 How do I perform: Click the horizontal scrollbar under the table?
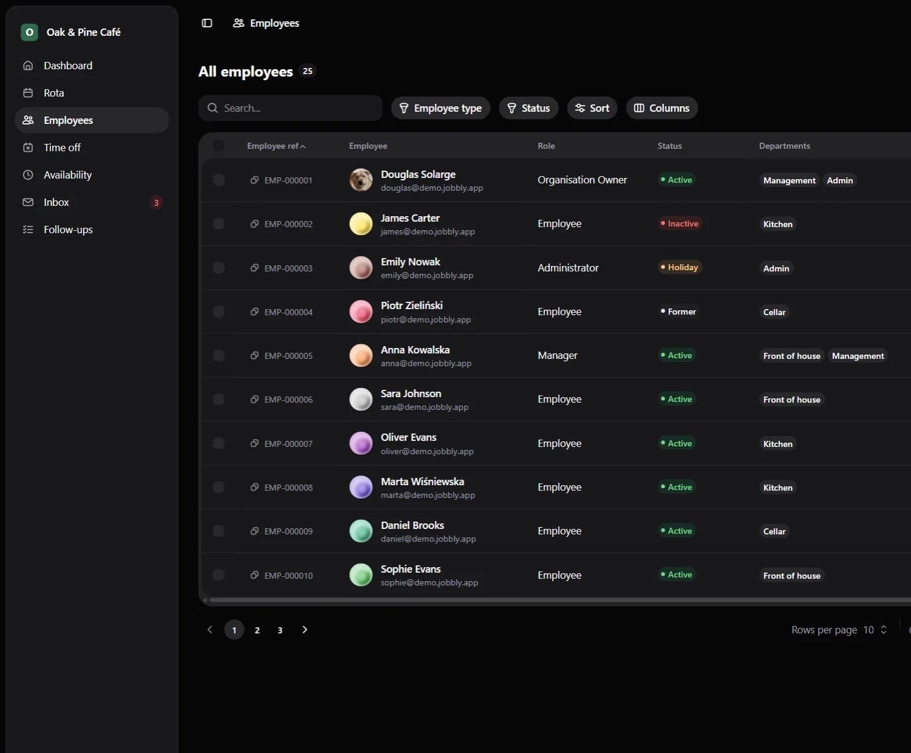point(559,600)
